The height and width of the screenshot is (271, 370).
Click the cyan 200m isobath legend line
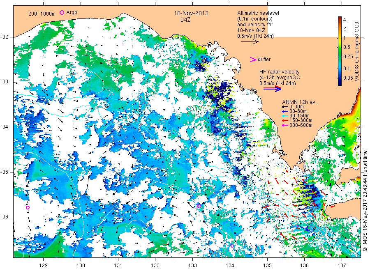pyautogui.click(x=34, y=18)
